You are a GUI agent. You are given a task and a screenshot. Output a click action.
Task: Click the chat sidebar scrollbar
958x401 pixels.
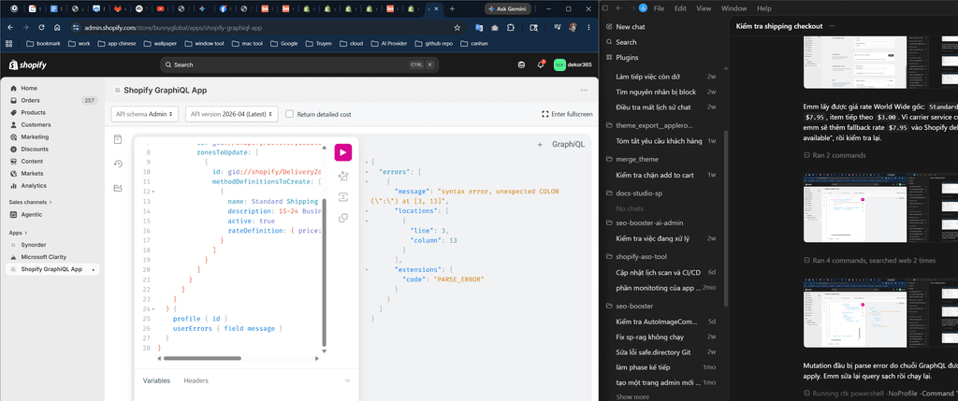[725, 218]
